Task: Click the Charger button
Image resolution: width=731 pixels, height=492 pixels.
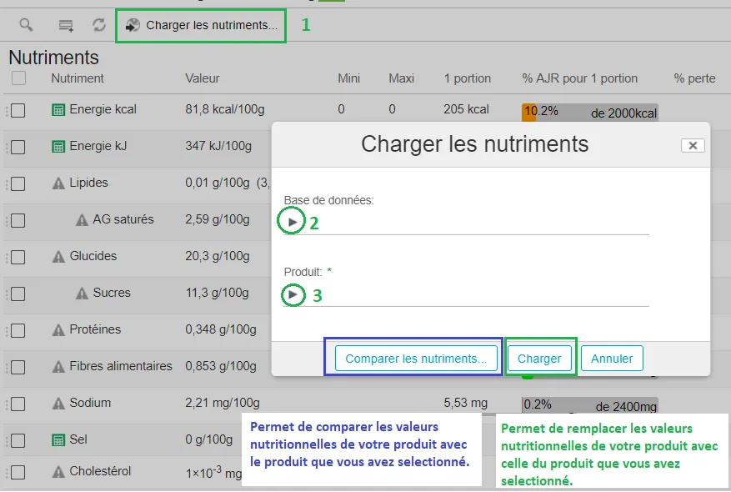Action: pos(539,359)
